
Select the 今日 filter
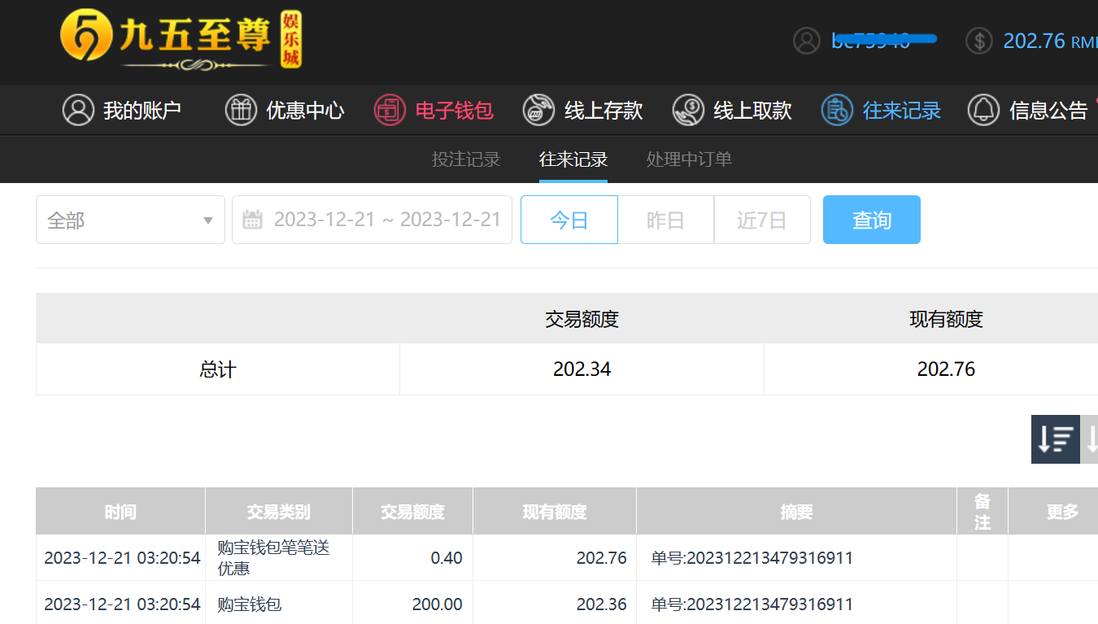click(569, 220)
